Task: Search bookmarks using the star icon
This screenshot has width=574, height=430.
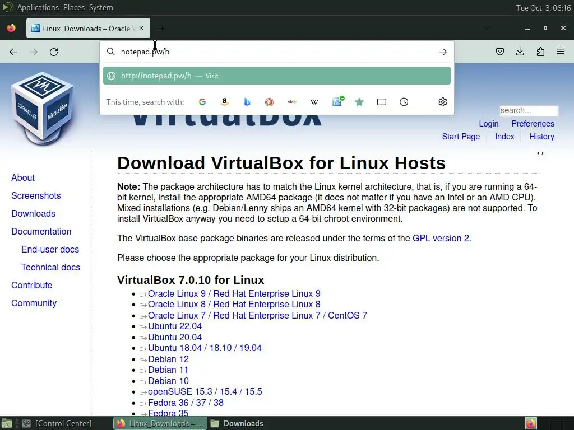Action: coord(359,102)
